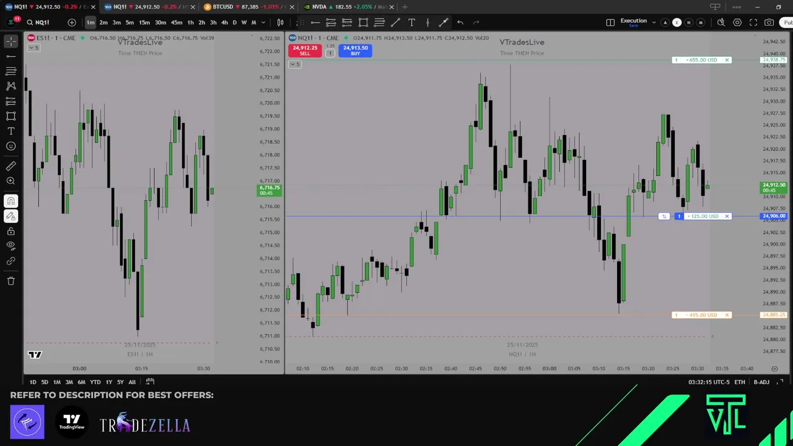Open chart settings hexagon icon
793x446 pixels.
click(737, 22)
